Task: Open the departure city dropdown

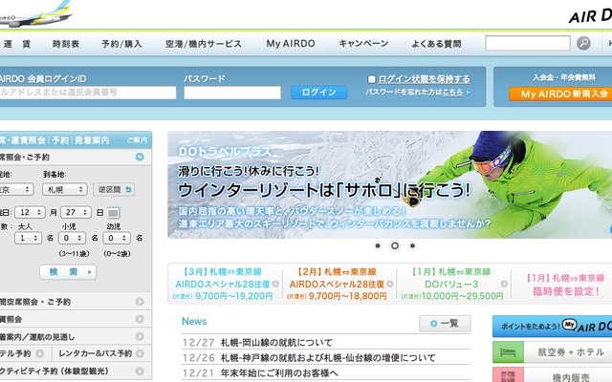Action: (16, 189)
